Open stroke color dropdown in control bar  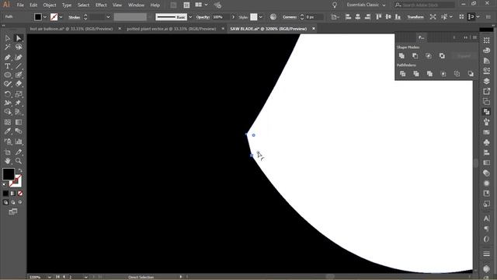pyautogui.click(x=61, y=17)
